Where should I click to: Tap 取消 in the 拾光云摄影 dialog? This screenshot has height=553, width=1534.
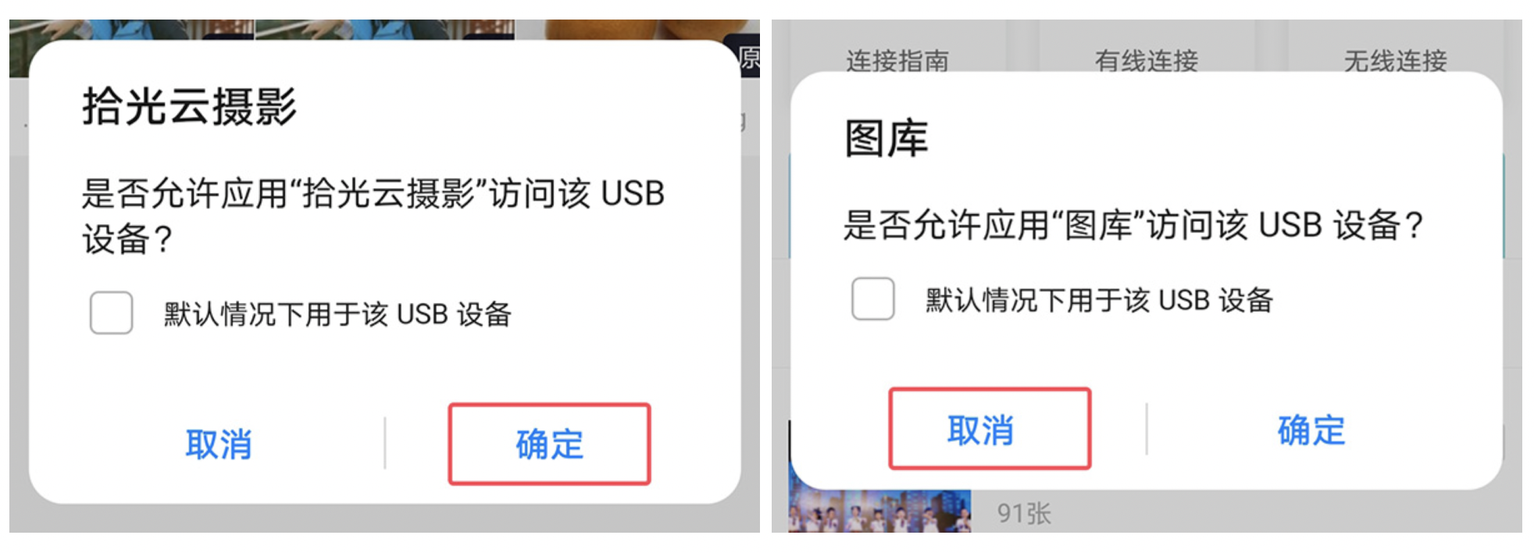[219, 444]
